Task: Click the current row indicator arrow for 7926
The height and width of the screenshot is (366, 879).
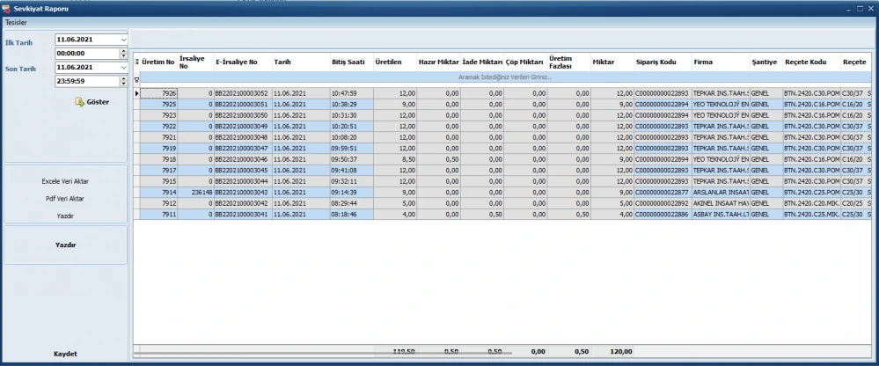Action: [x=136, y=93]
